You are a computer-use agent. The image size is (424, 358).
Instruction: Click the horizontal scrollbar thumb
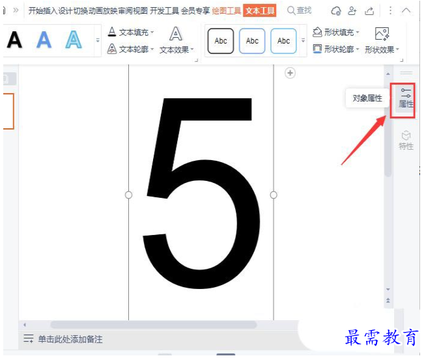(x=154, y=325)
